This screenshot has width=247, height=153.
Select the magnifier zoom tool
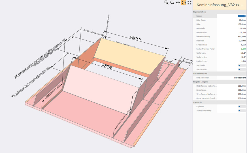172,3
